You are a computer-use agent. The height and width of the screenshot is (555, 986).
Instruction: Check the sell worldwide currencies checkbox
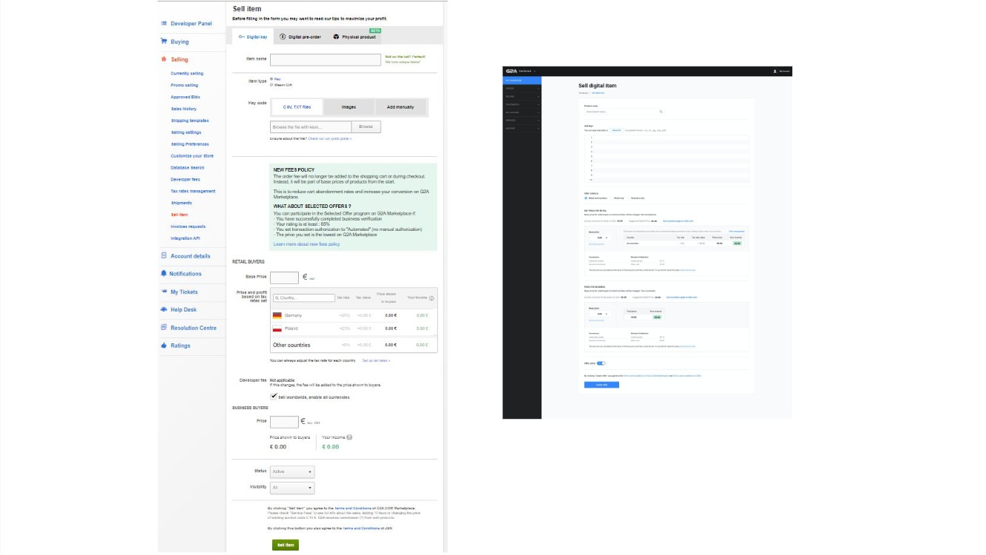tap(275, 396)
